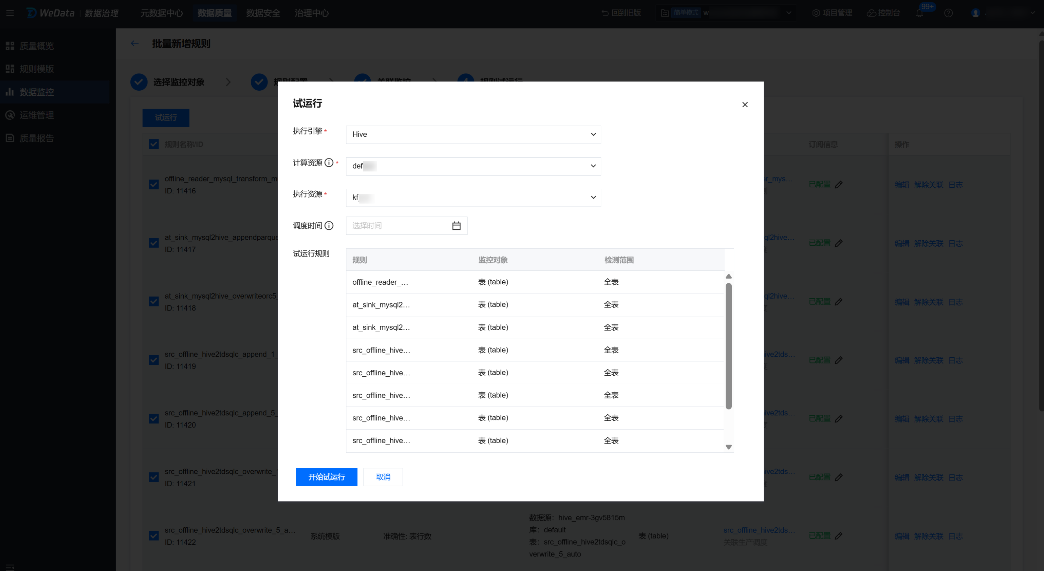The image size is (1044, 571).
Task: Open the help question mark icon
Action: pos(948,13)
